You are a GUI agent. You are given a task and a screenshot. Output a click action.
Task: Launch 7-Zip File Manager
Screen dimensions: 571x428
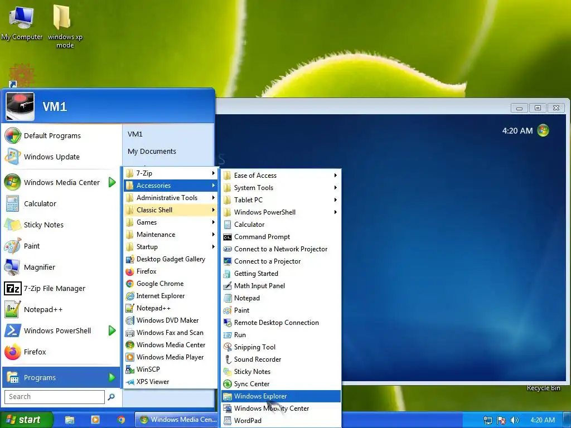(x=61, y=289)
